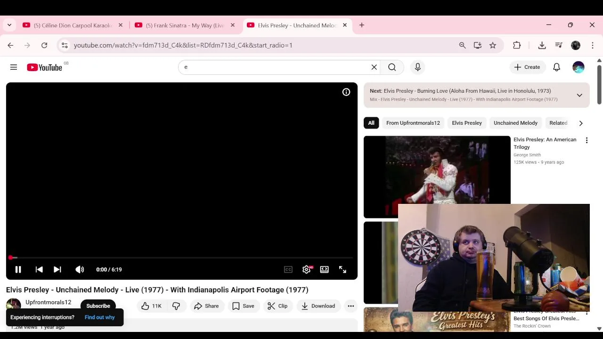
Task: Start voice search with microphone
Action: coord(417,67)
